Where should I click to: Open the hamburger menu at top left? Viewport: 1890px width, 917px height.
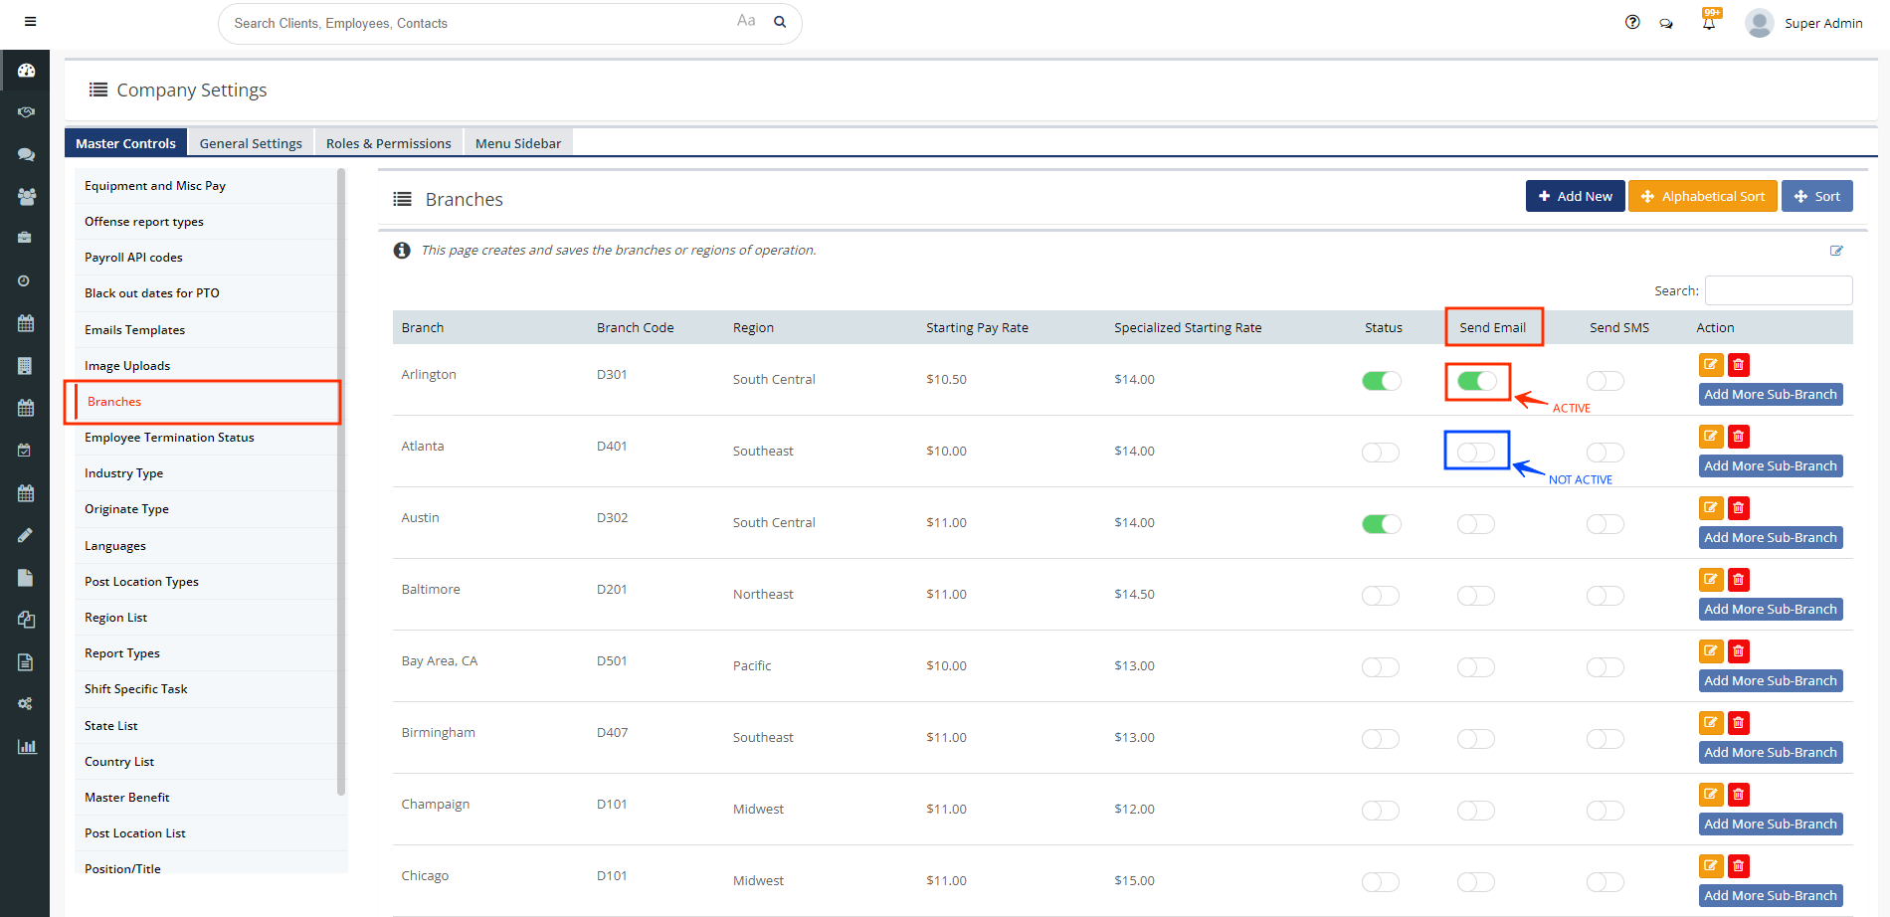pos(30,22)
